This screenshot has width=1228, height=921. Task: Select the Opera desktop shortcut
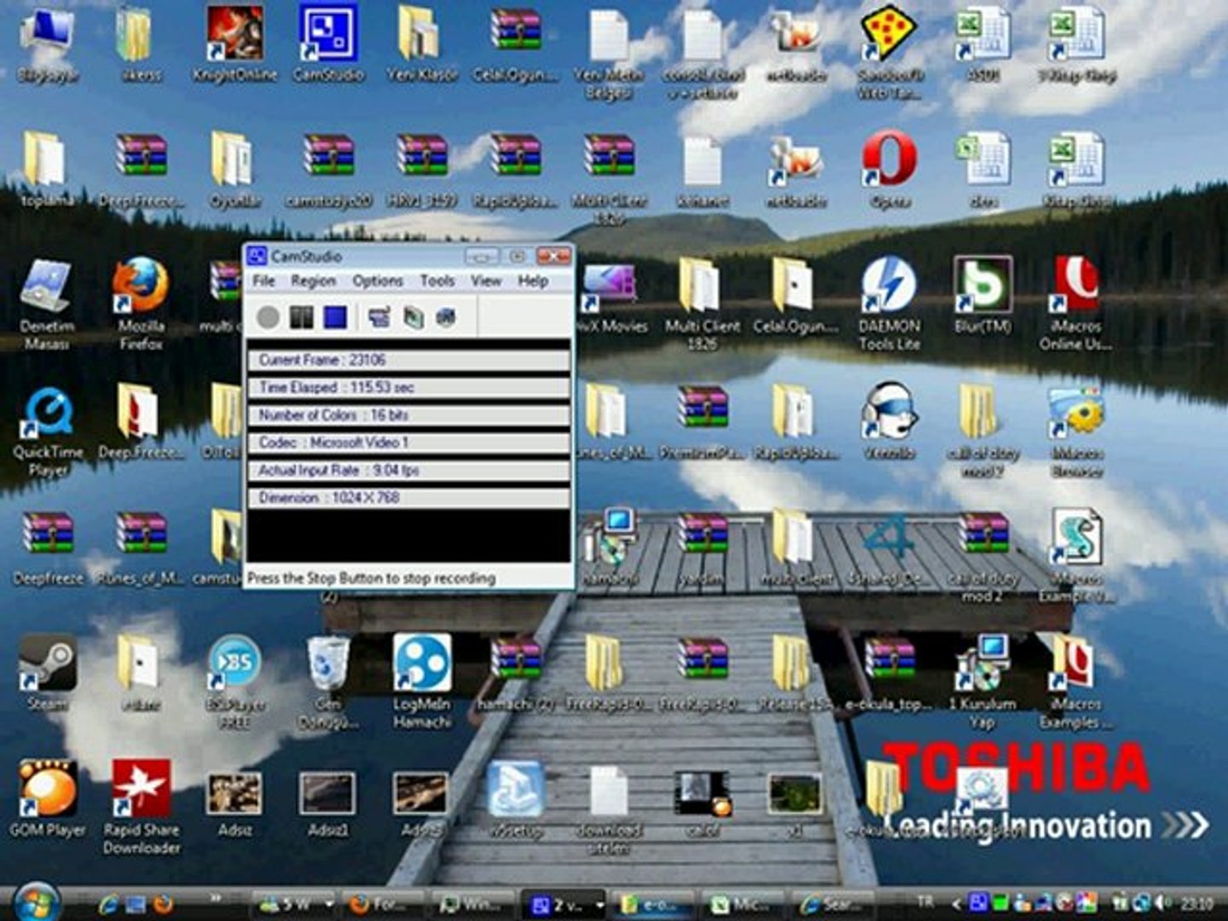tap(889, 169)
